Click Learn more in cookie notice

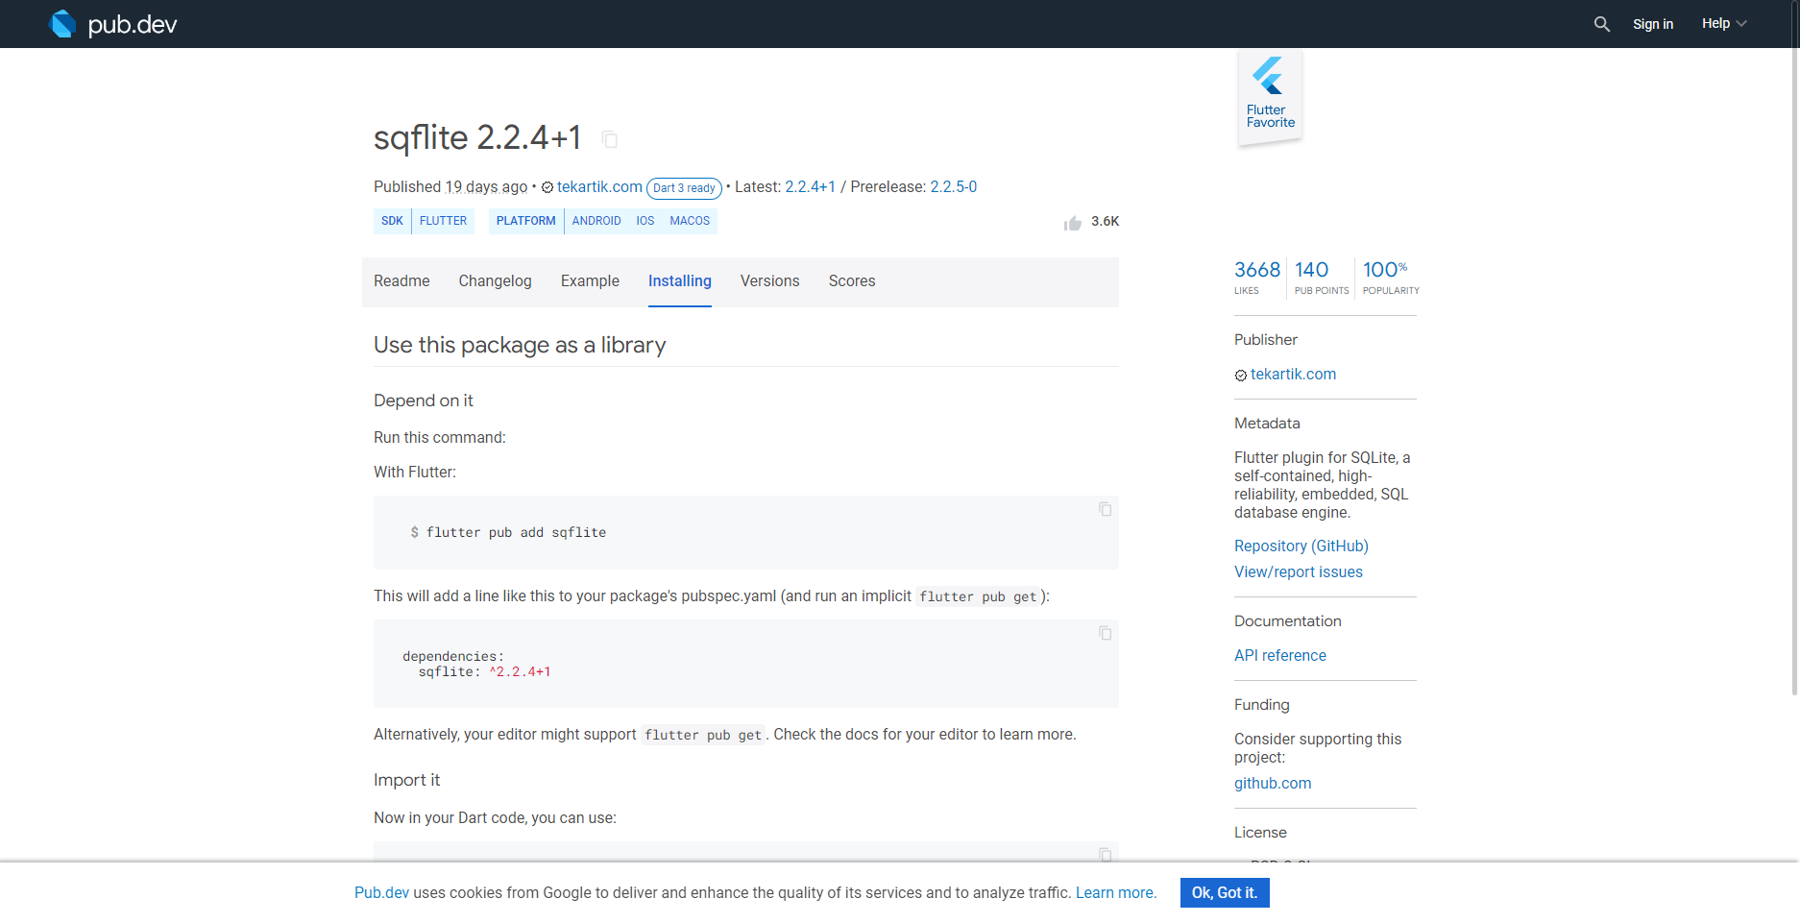pyautogui.click(x=1115, y=893)
